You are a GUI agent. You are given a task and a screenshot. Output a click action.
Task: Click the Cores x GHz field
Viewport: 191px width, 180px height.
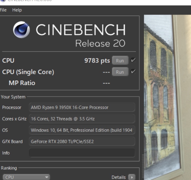(x=82, y=119)
